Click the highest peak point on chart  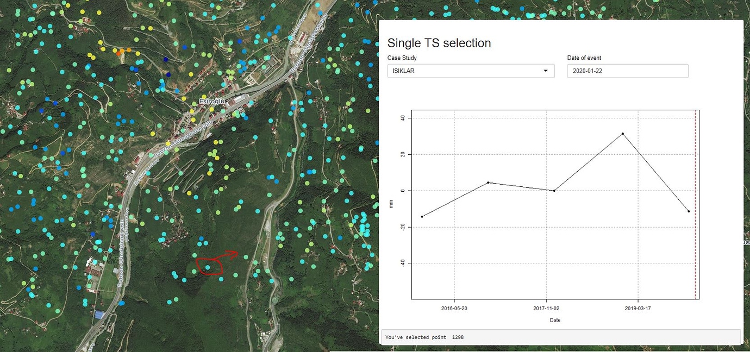coord(622,134)
